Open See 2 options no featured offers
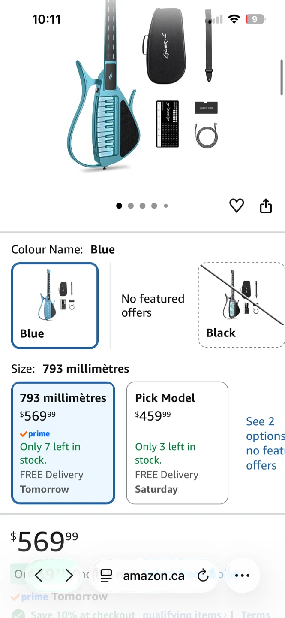This screenshot has width=285, height=618. pyautogui.click(x=265, y=443)
